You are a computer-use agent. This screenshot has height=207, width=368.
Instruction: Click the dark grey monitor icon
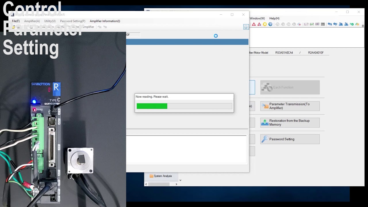point(323,24)
